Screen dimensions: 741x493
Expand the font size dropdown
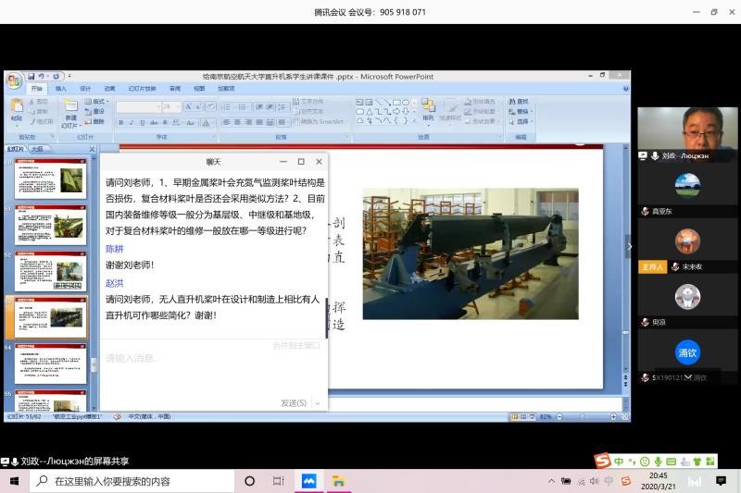(x=180, y=106)
